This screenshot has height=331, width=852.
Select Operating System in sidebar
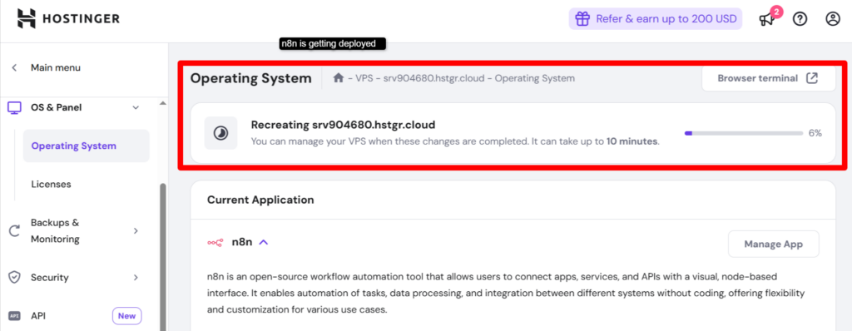(x=86, y=146)
